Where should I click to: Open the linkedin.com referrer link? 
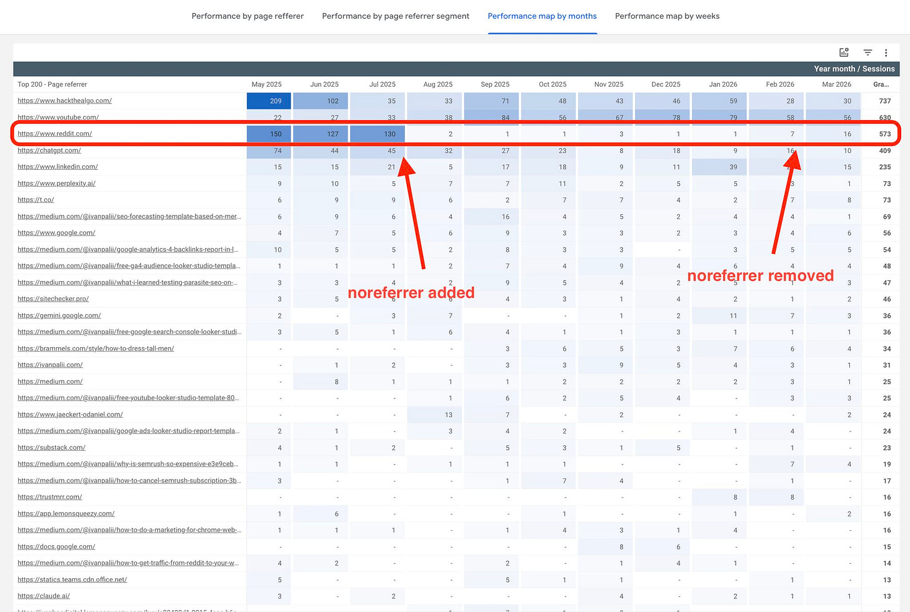(x=56, y=166)
